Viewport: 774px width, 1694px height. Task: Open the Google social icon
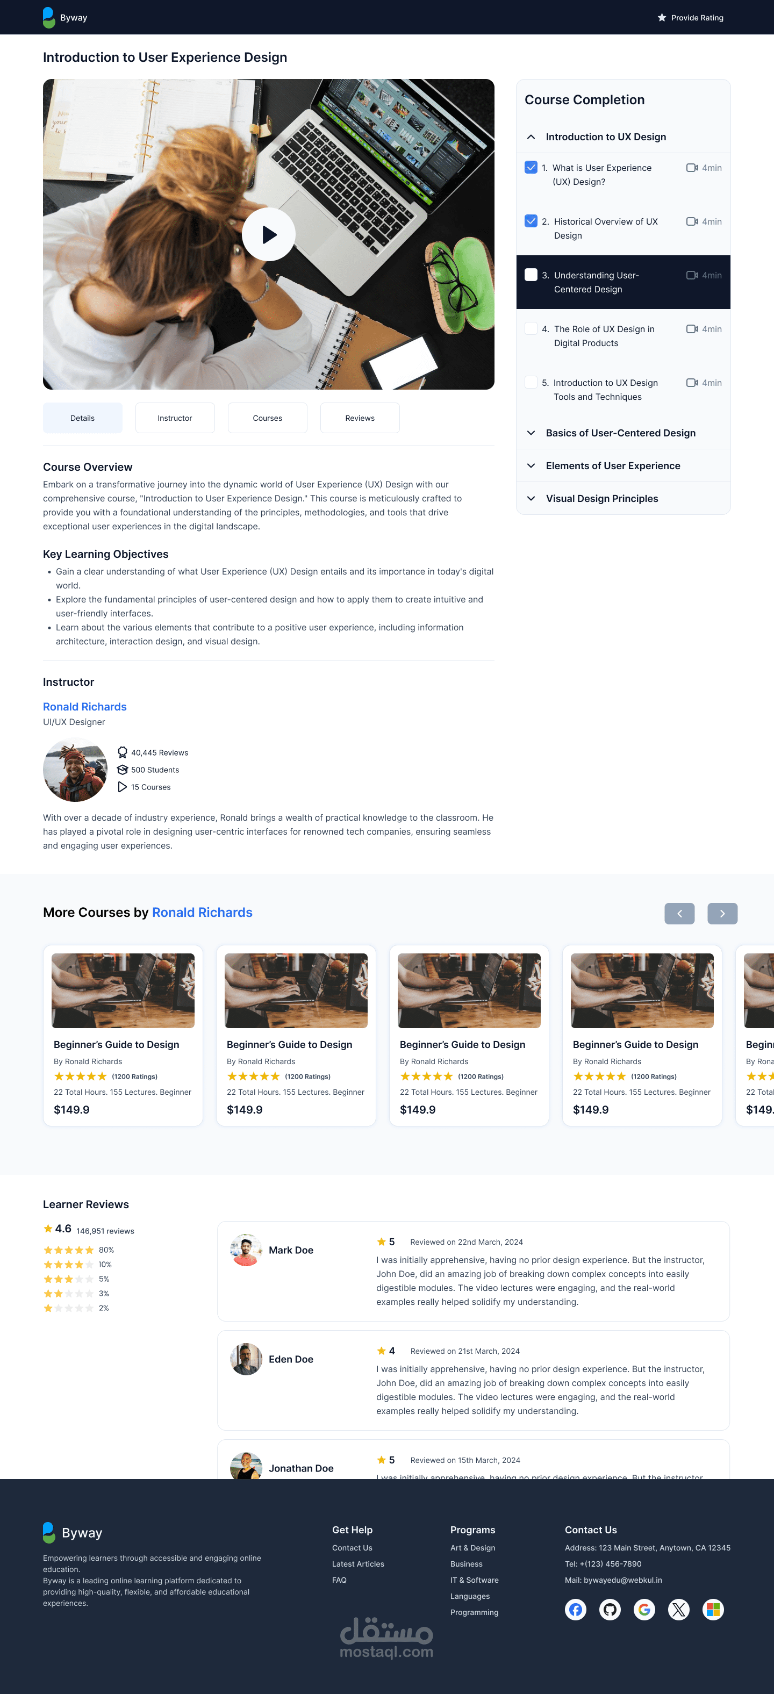644,1609
